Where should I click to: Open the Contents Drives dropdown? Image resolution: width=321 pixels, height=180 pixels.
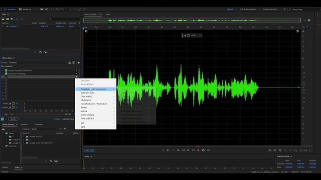(x=44, y=129)
